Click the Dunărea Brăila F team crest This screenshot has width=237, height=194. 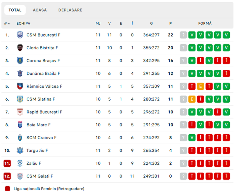click(x=20, y=74)
